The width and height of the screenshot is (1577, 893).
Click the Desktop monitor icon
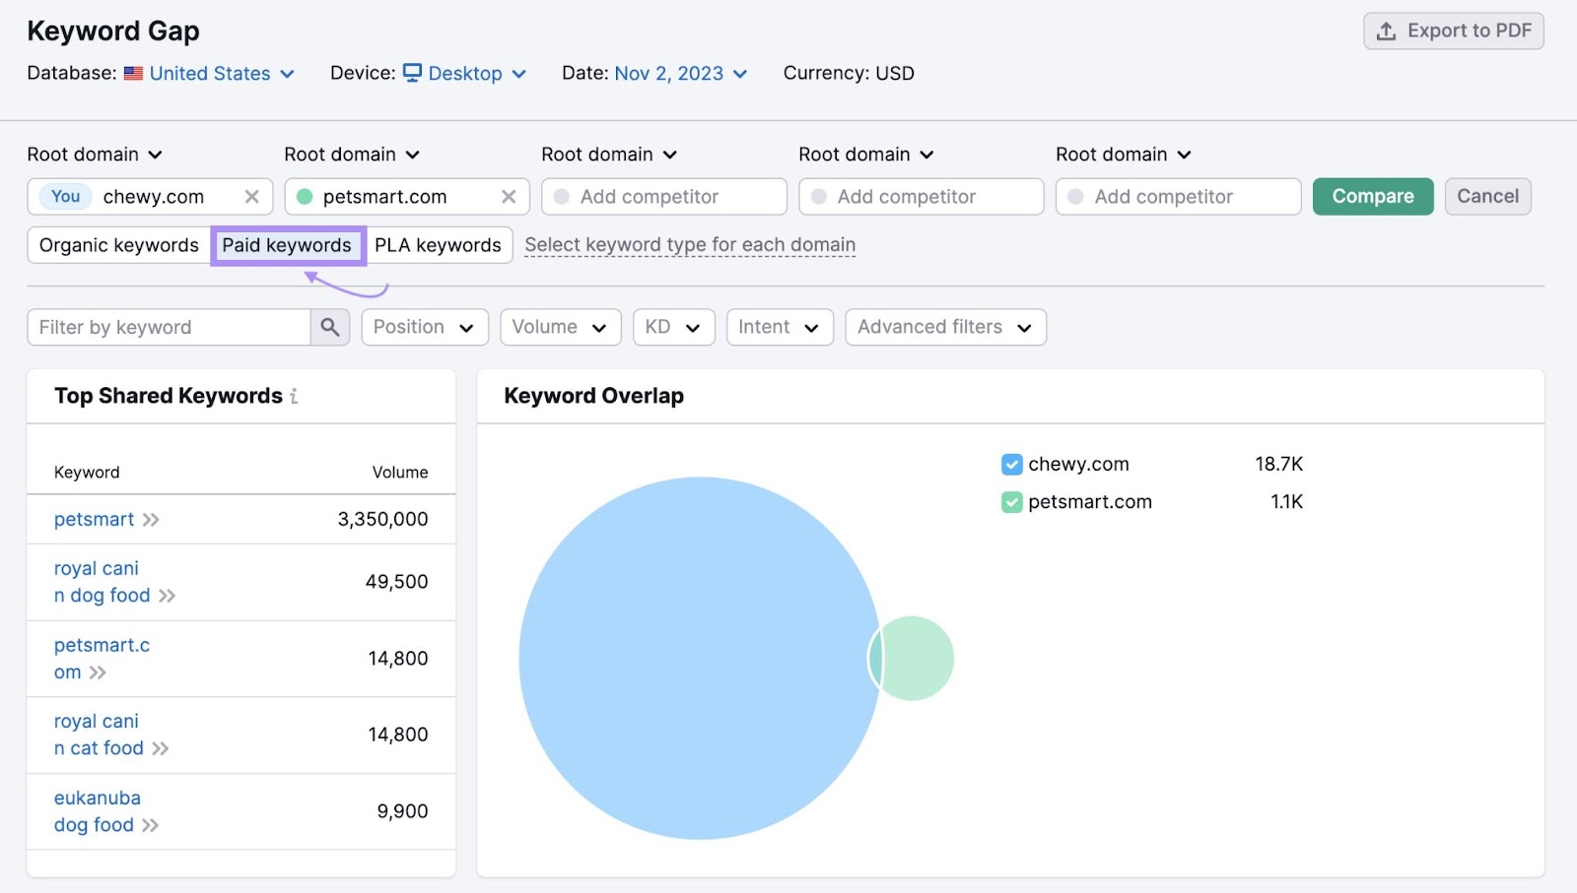pyautogui.click(x=412, y=73)
